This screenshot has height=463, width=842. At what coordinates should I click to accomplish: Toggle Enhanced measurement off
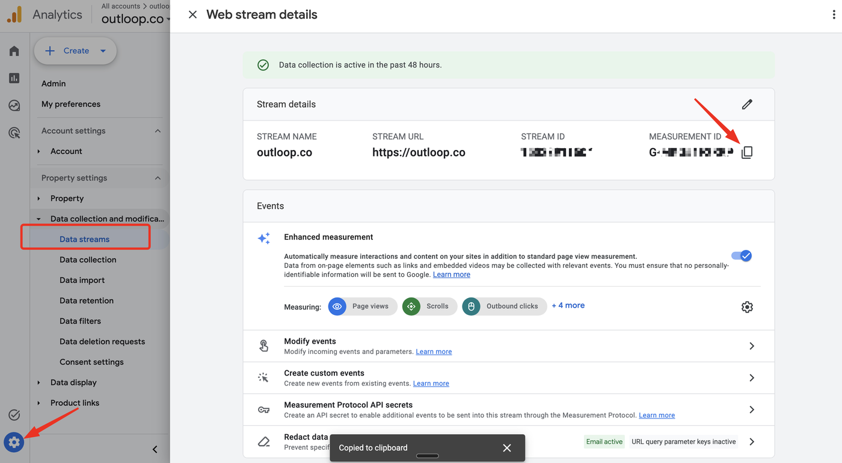742,256
